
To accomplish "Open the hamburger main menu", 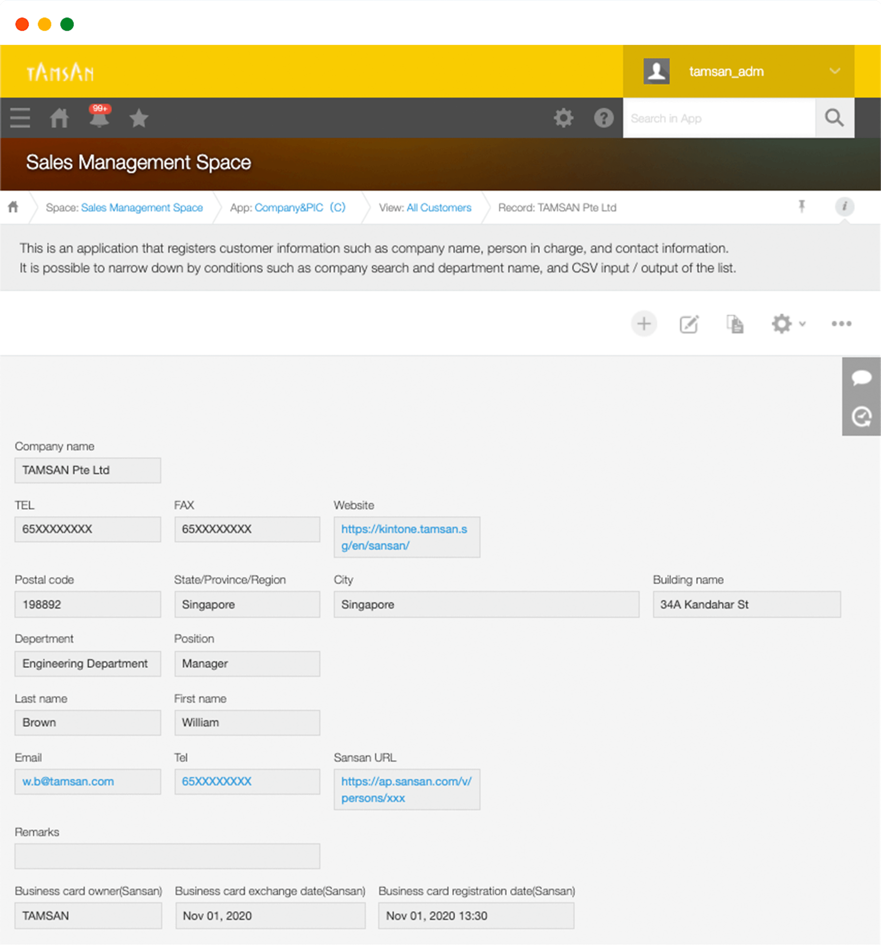I will [20, 117].
